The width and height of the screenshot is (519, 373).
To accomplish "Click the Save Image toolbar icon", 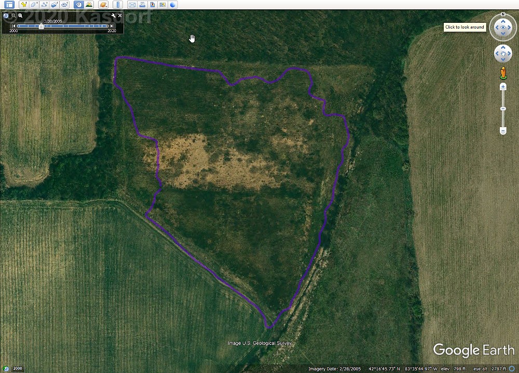I will coord(153,5).
